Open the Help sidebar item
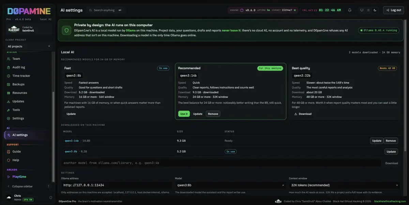 click(28, 160)
